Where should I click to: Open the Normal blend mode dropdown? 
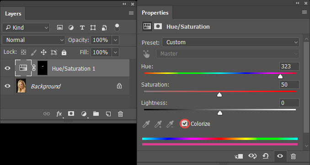[x=34, y=40]
